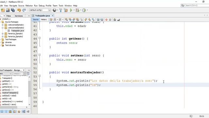Open the Source menu
Image resolution: width=209 pixels, height=118 pixels.
pos(21,6)
